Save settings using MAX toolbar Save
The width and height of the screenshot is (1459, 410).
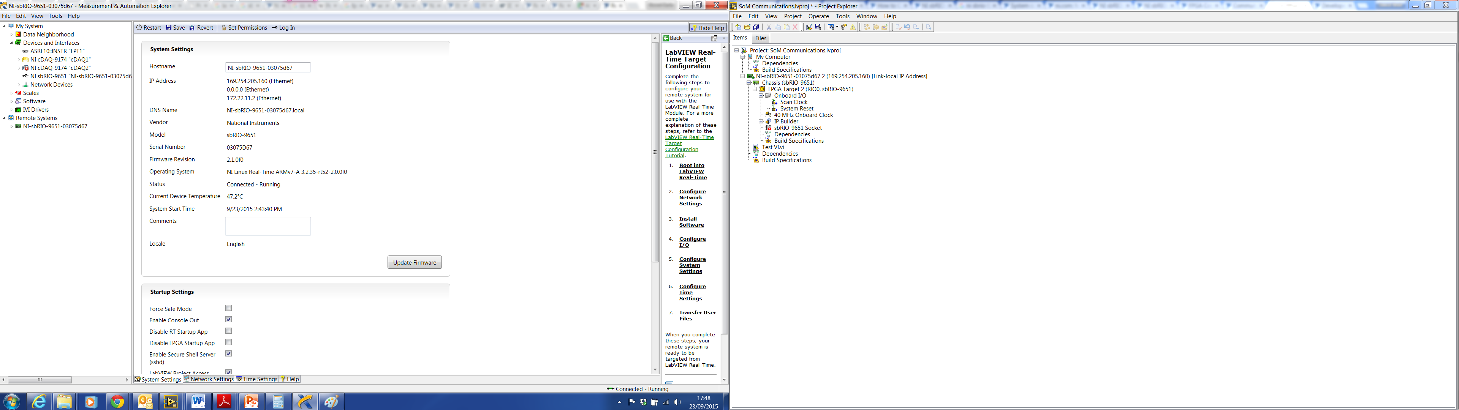pyautogui.click(x=176, y=28)
